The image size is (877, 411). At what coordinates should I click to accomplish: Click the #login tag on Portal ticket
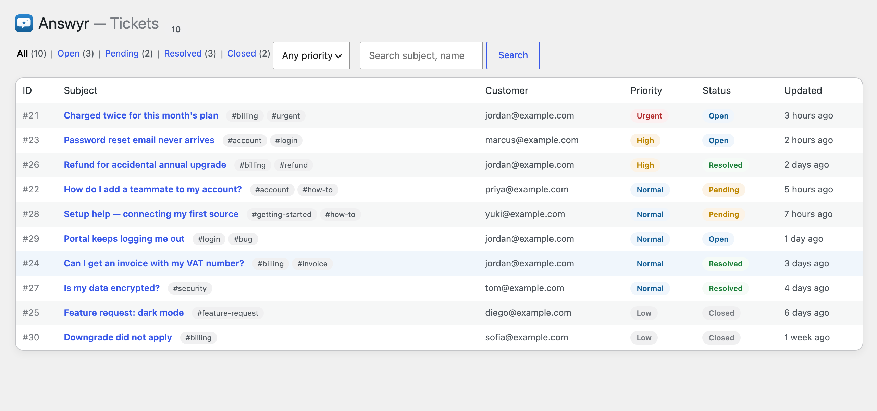tap(209, 239)
